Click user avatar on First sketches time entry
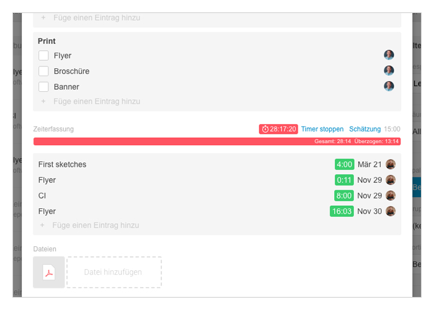434x310 pixels. click(x=390, y=164)
